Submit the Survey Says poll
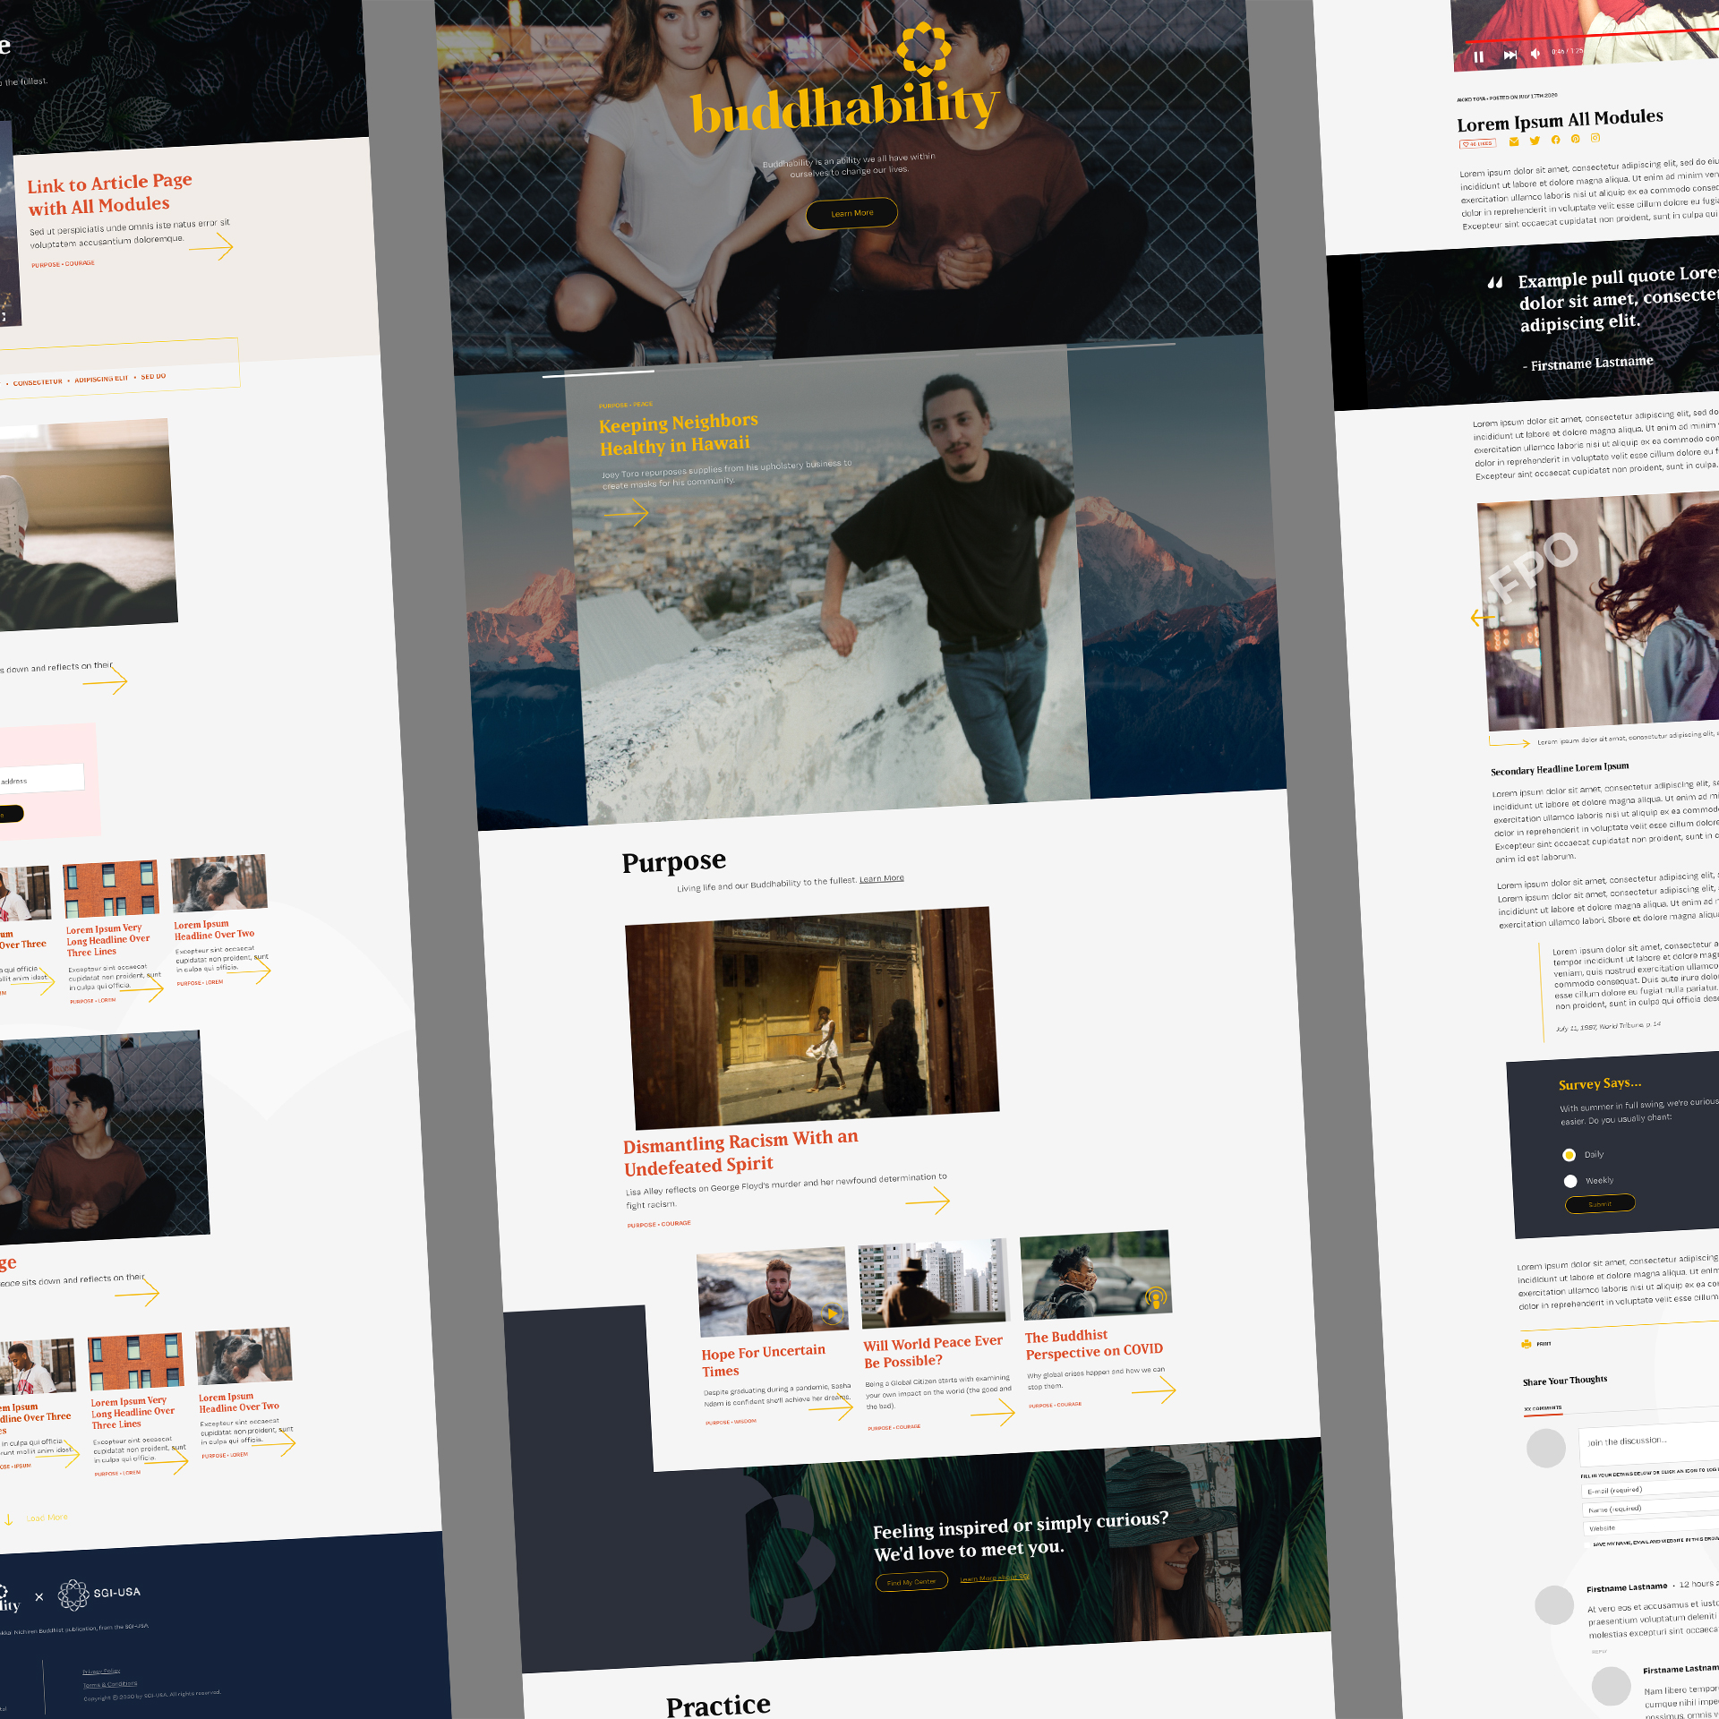Viewport: 1719px width, 1719px height. tap(1600, 1204)
